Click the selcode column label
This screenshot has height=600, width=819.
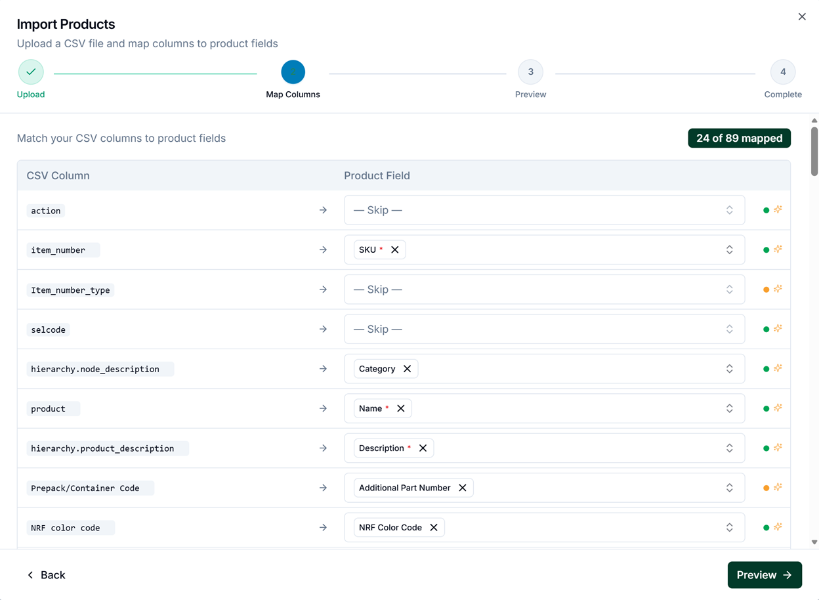pos(49,330)
